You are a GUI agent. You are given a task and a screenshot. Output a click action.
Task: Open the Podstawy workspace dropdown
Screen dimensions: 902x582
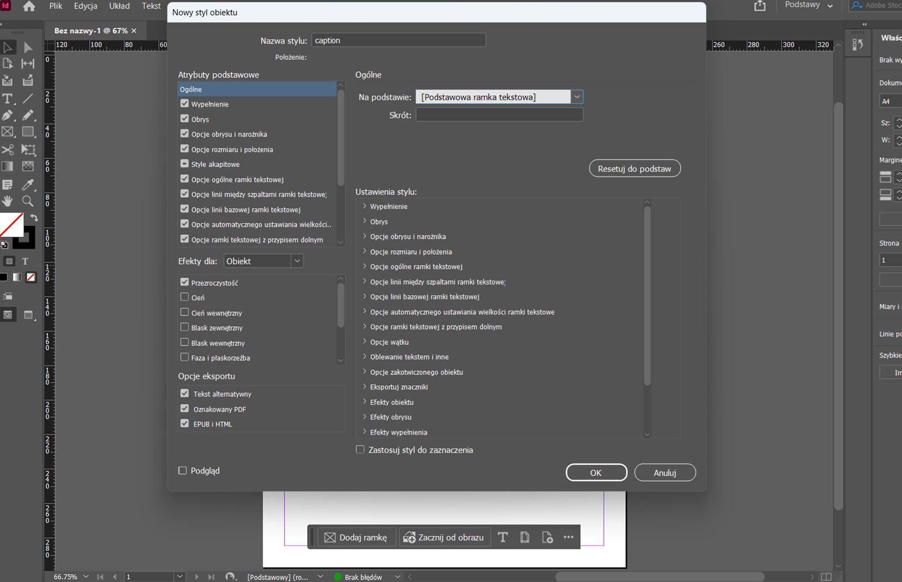[x=809, y=5]
